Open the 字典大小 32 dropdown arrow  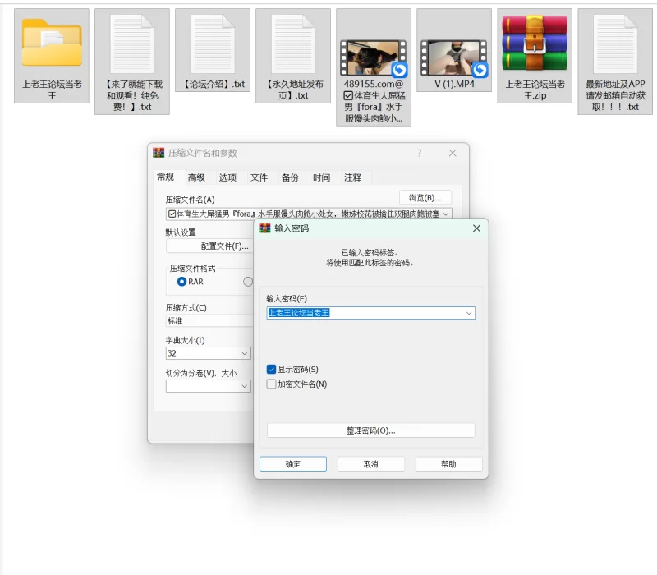click(245, 354)
